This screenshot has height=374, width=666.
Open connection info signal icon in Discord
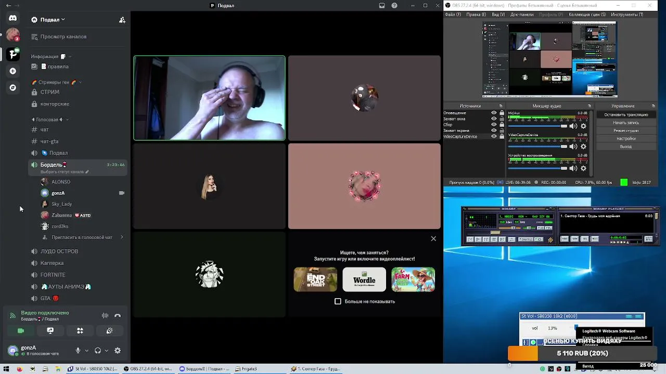pyautogui.click(x=12, y=315)
